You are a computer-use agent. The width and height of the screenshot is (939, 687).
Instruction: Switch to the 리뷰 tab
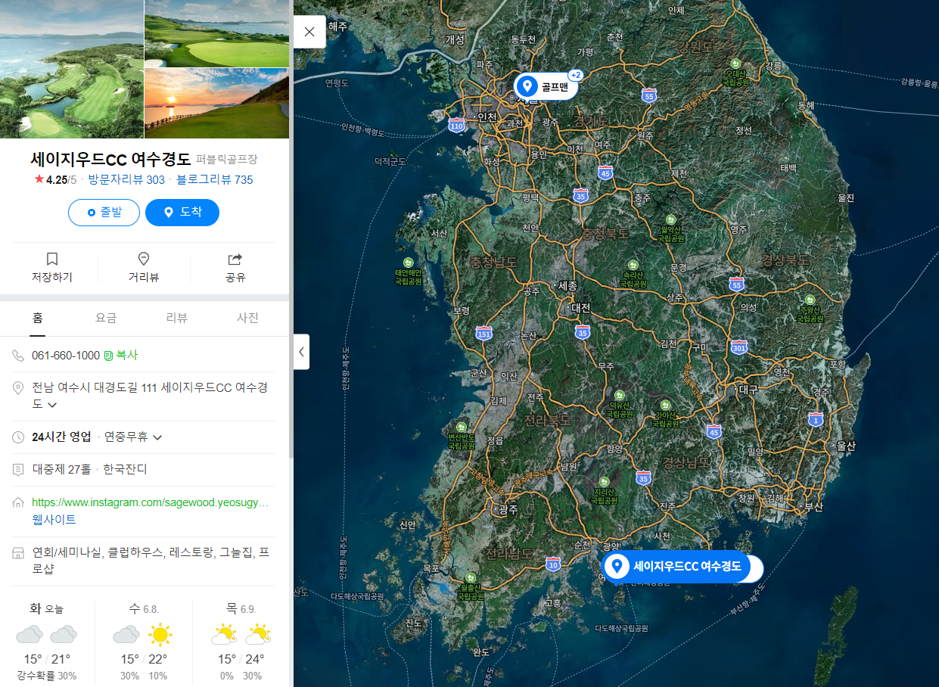click(176, 318)
